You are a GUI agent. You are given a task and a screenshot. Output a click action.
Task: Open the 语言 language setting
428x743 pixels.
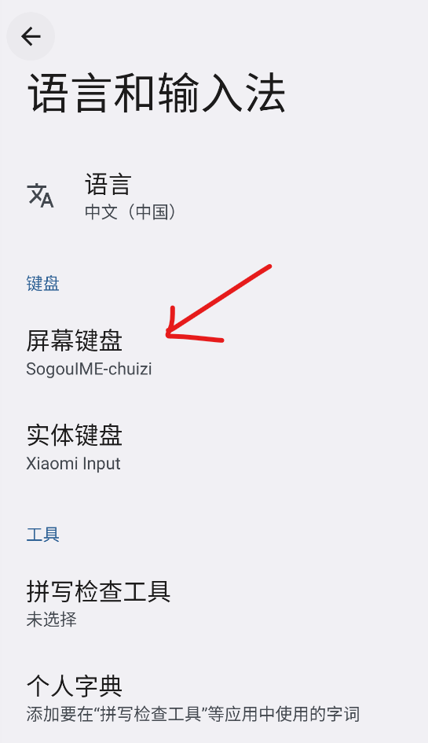click(x=214, y=197)
